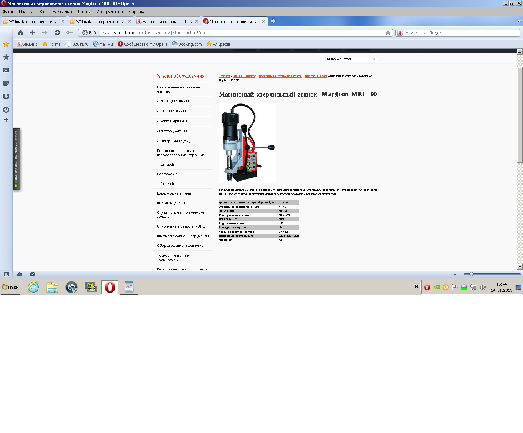Screen dimensions: 523x433
Task: Open the password wand key icon
Action: point(70,33)
